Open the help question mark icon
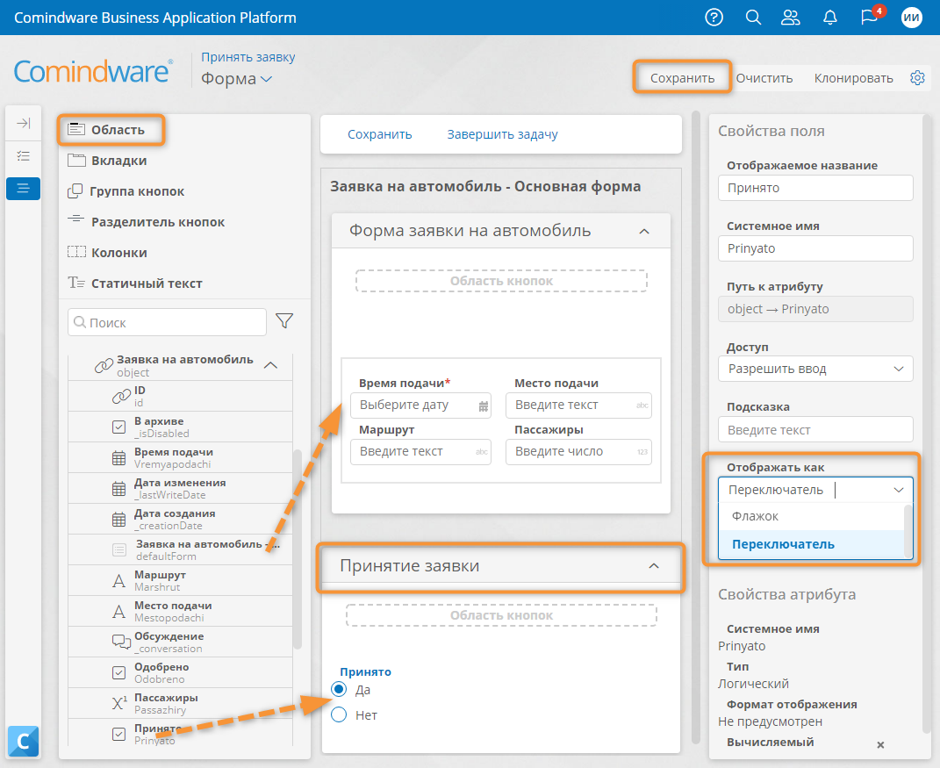The height and width of the screenshot is (768, 940). 714,18
